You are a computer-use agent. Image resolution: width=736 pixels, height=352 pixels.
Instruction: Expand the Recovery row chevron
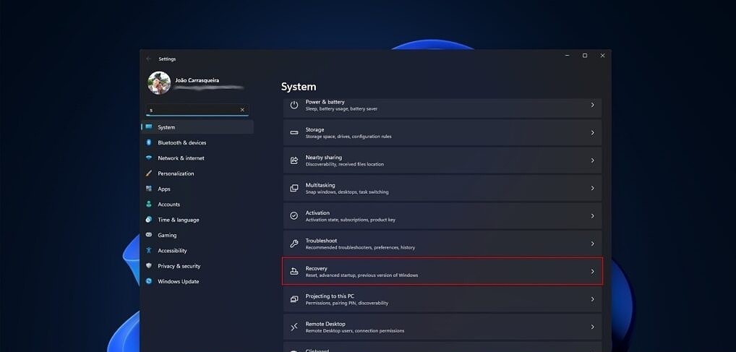click(592, 271)
